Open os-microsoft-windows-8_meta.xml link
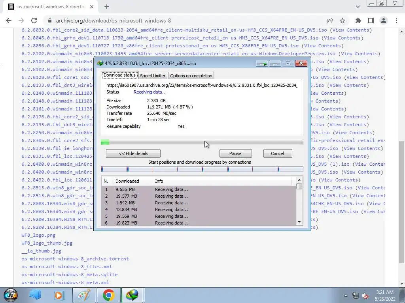 [x=65, y=282]
